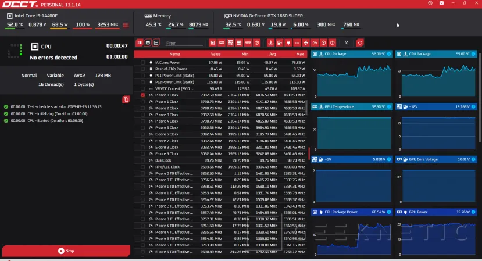
Task: Change color of GPU Power graph
Action: (473, 212)
